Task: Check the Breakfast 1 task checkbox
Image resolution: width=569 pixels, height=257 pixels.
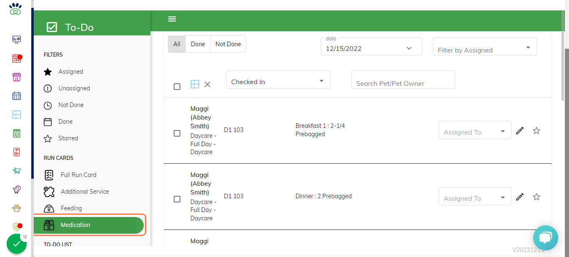Action: tap(177, 133)
